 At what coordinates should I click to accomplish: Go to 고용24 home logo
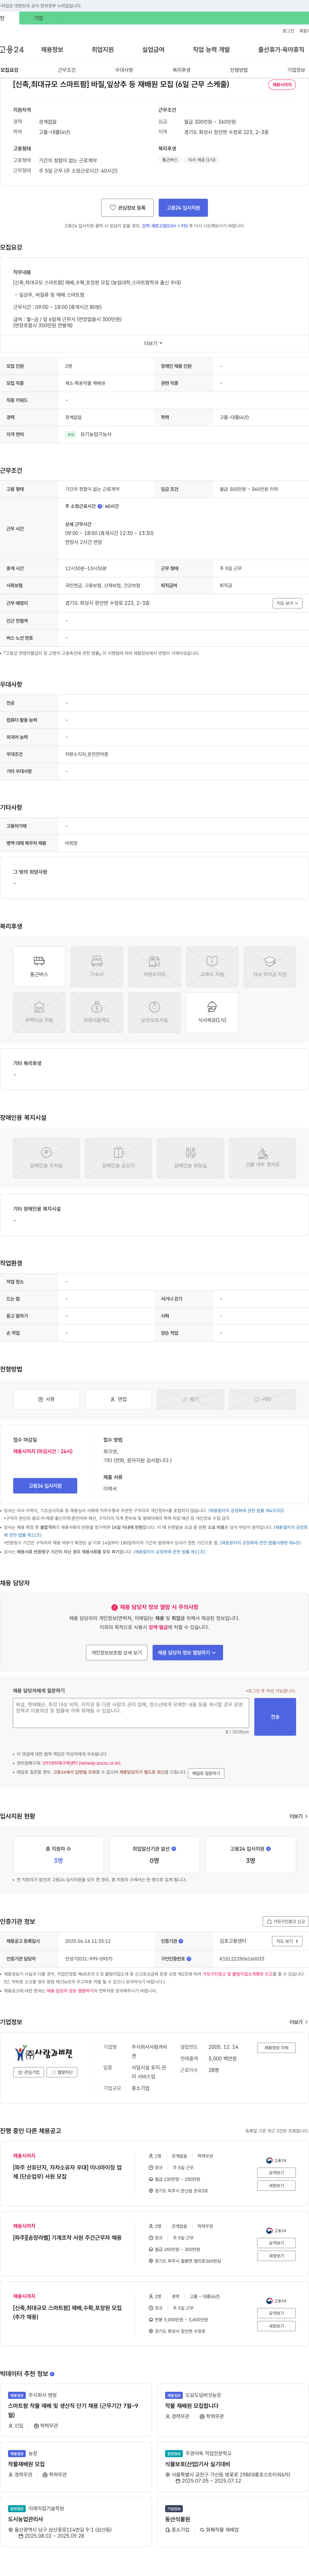(x=12, y=49)
